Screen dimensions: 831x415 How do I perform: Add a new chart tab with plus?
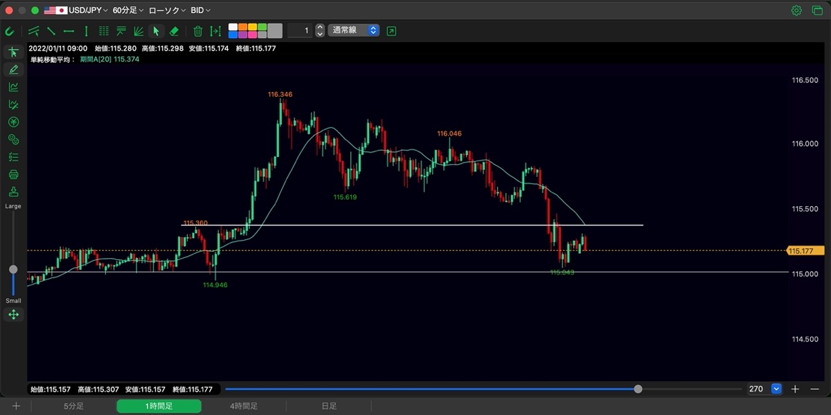tap(16, 406)
